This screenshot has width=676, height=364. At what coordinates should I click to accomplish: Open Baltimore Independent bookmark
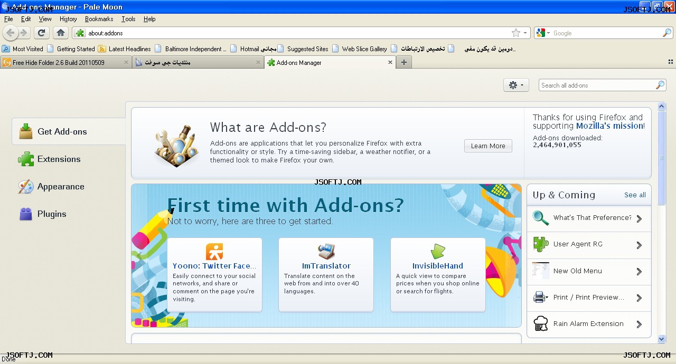point(191,49)
